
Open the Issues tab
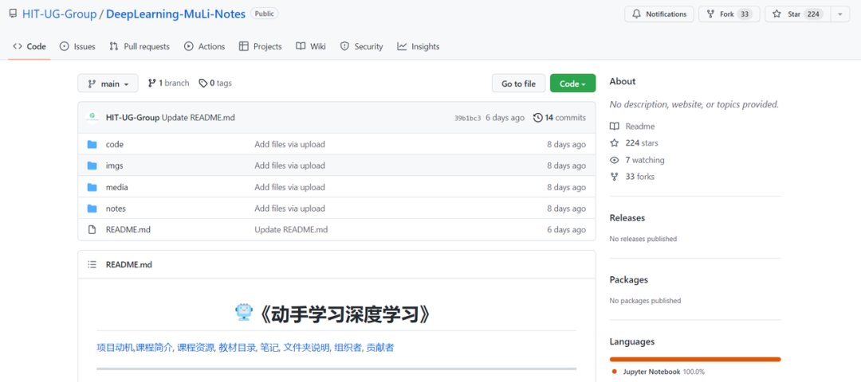[x=77, y=47]
